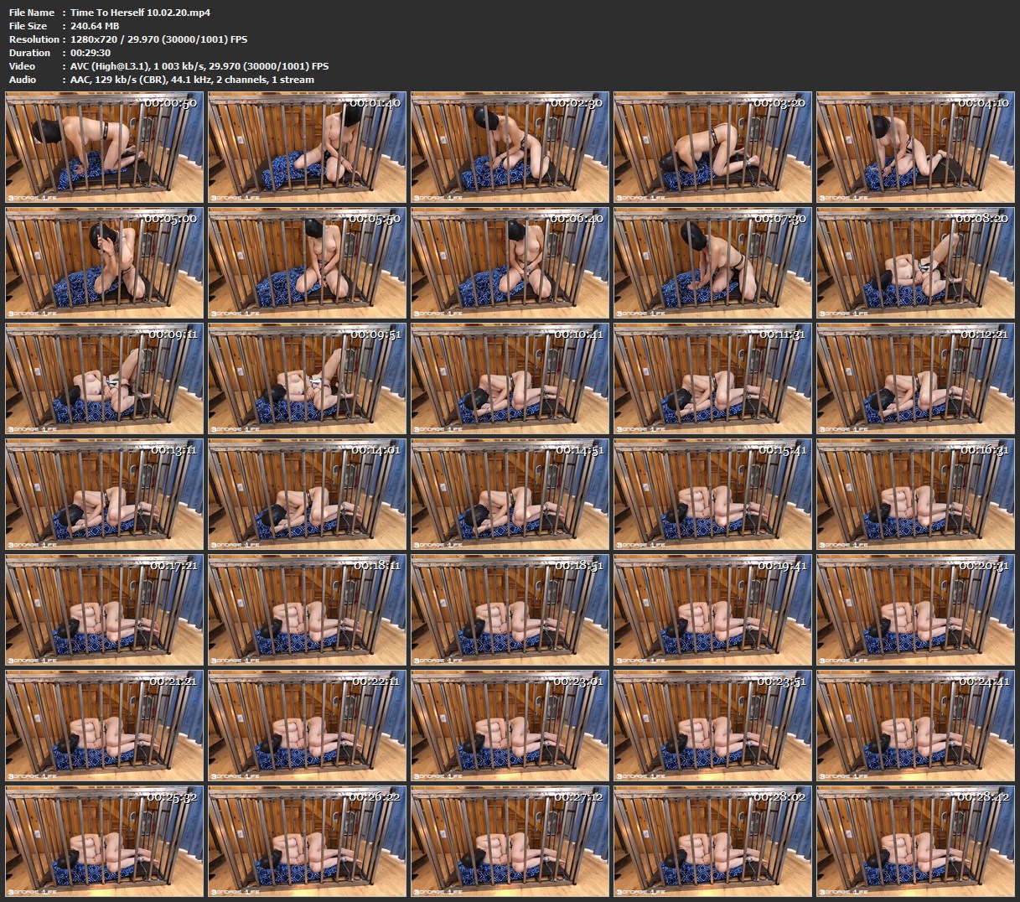Open the thumbnail stamped 00:21:21
The width and height of the screenshot is (1020, 902).
(x=103, y=726)
